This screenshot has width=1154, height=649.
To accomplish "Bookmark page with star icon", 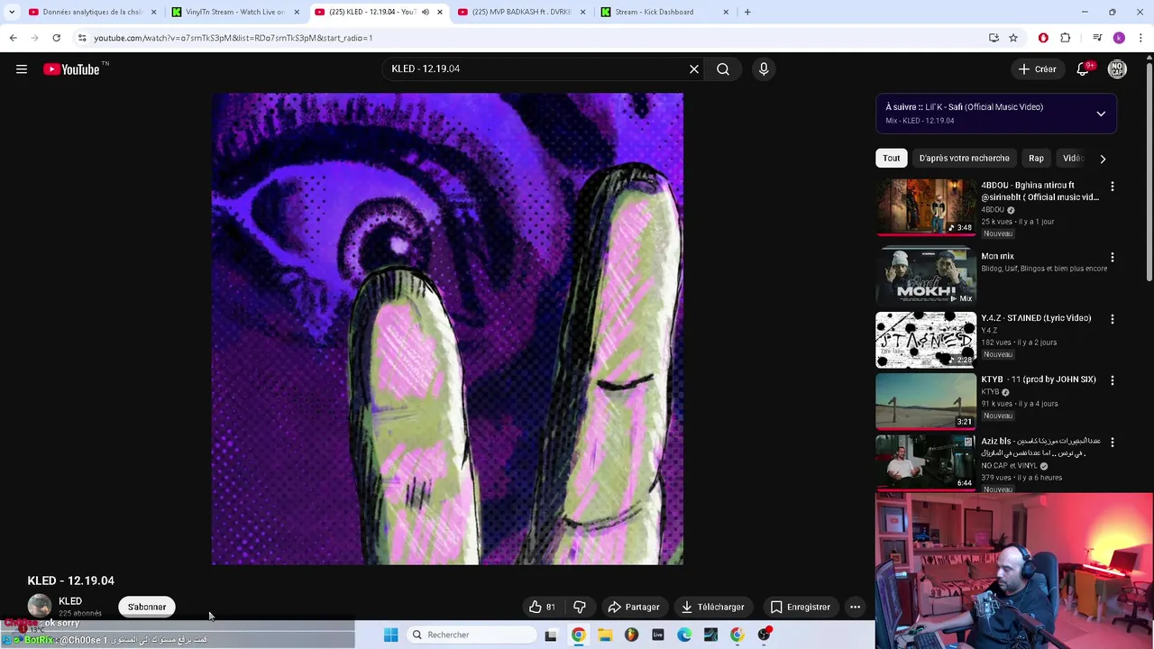I will [1013, 38].
